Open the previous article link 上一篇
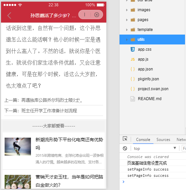This screenshot has width=186, height=190. [43, 100]
